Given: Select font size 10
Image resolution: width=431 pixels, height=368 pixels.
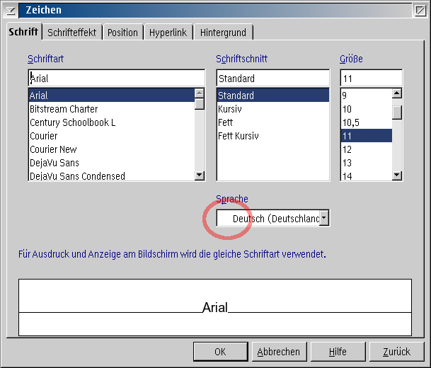Looking at the screenshot, I should [367, 109].
